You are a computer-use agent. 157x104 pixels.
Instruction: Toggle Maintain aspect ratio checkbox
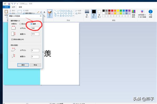tap(12, 39)
